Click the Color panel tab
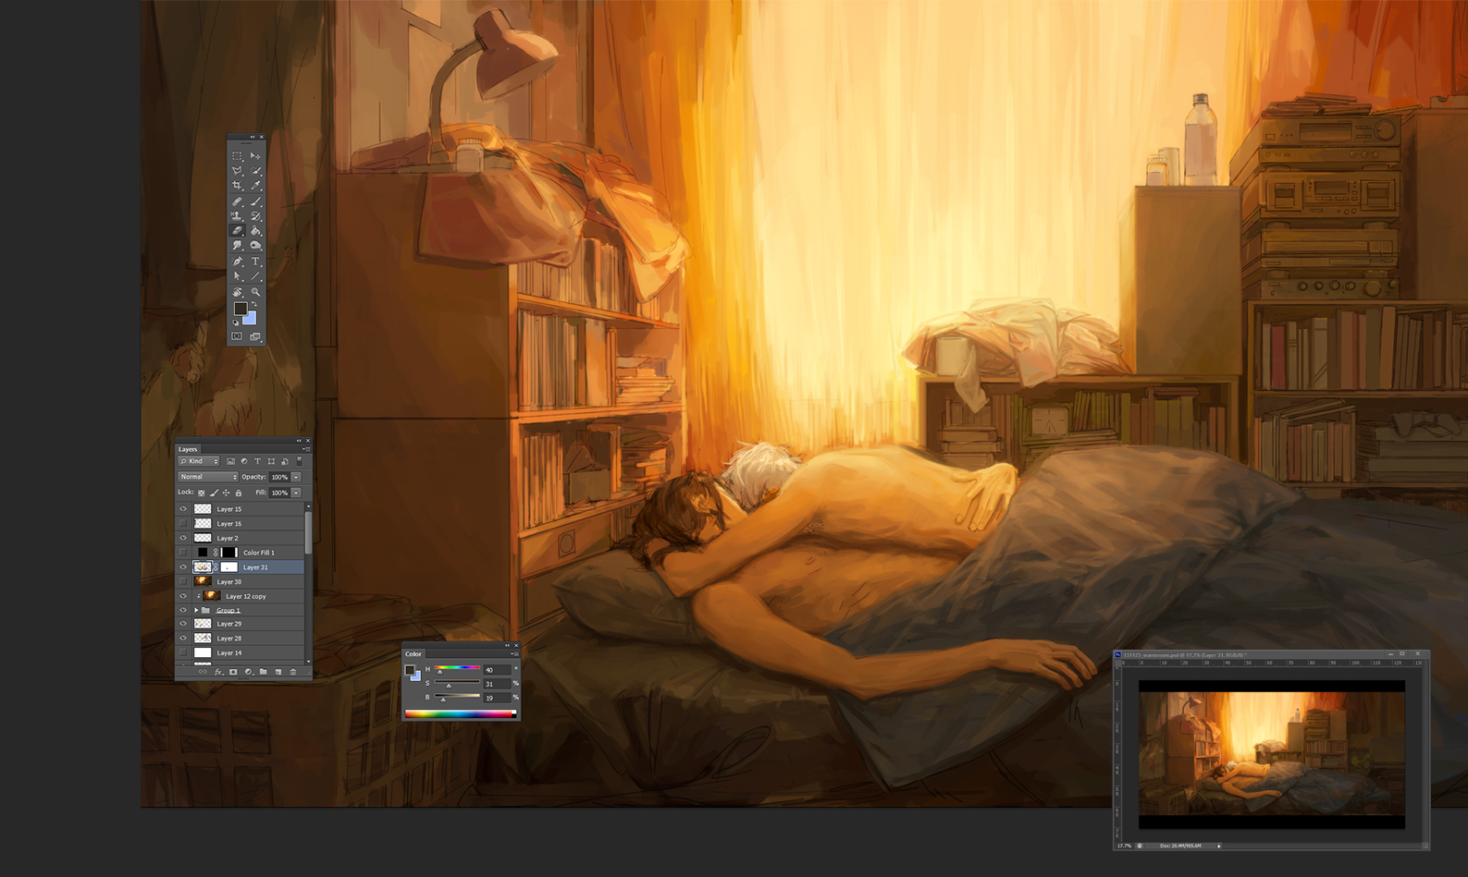The height and width of the screenshot is (877, 1468). tap(413, 654)
